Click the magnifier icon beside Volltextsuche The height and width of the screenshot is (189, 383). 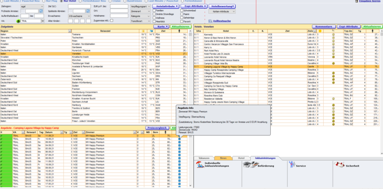(210, 21)
